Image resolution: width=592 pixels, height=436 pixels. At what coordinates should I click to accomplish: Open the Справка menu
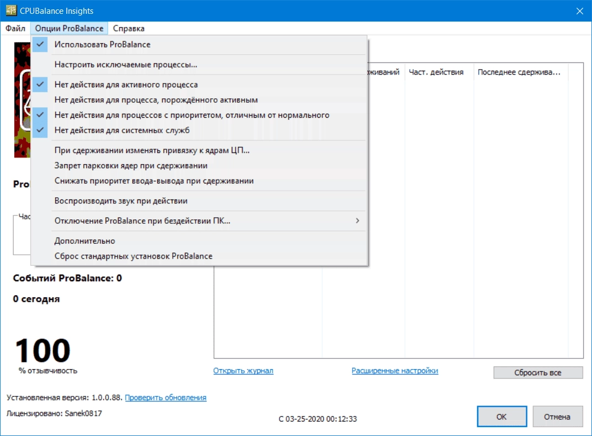(x=129, y=28)
